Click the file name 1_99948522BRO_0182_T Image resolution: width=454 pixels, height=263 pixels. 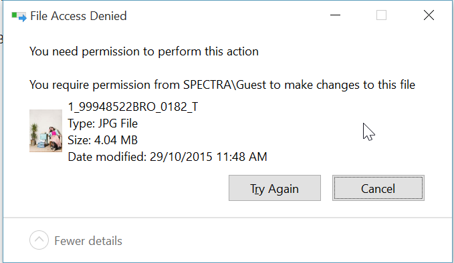point(133,107)
